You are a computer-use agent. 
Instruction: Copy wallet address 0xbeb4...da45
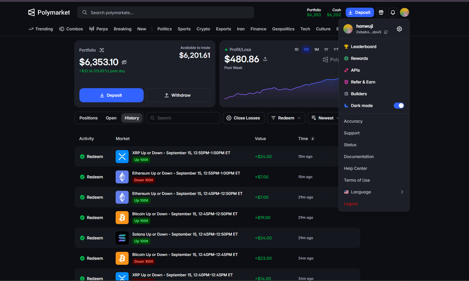tap(386, 32)
